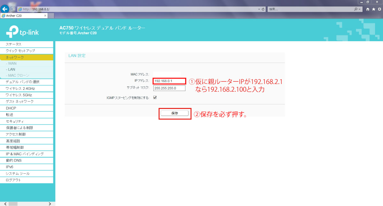Open browser tools gear icon
383x206 pixels.
[379, 9]
